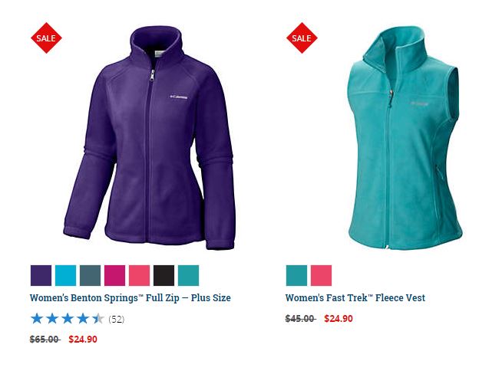Click the star rating for Benton Springs

[68, 319]
